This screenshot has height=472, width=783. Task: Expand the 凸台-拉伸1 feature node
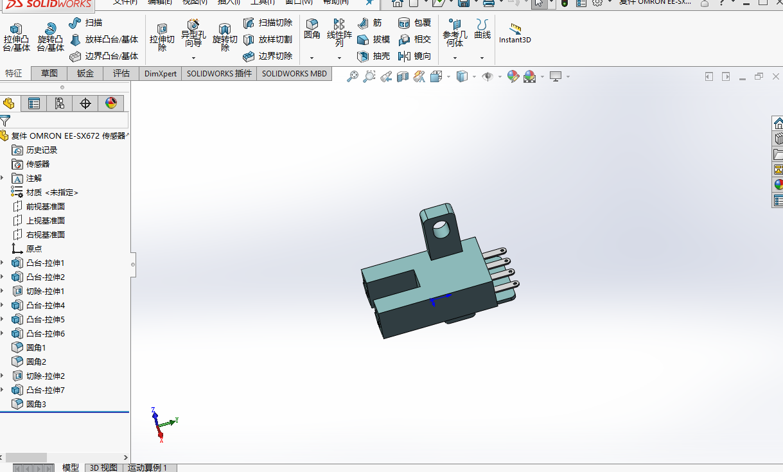click(3, 263)
